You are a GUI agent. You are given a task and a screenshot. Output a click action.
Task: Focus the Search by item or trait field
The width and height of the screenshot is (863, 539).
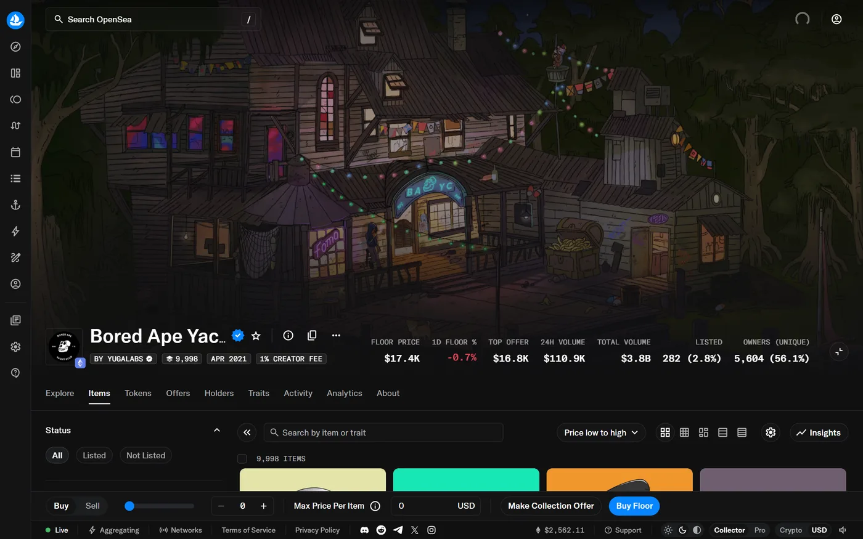click(x=383, y=432)
